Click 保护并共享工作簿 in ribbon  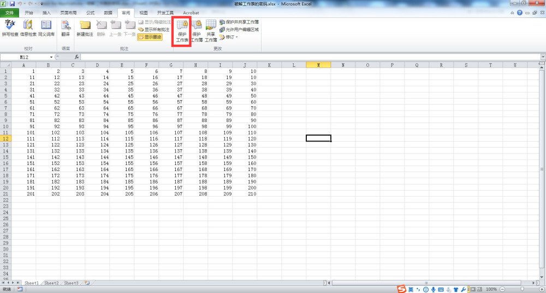tap(239, 22)
